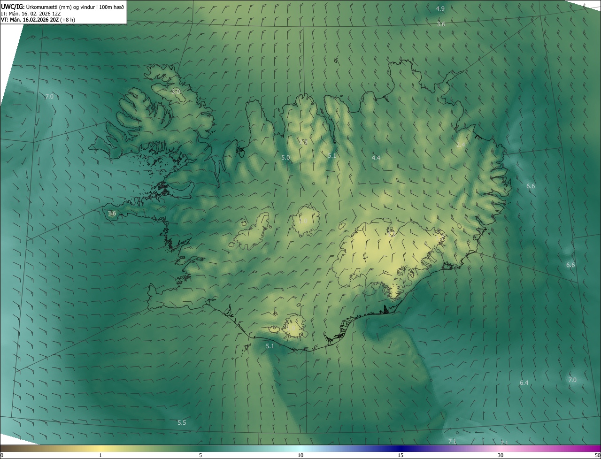
Task: Click the UWC/IG title line in header
Action: click(62, 7)
